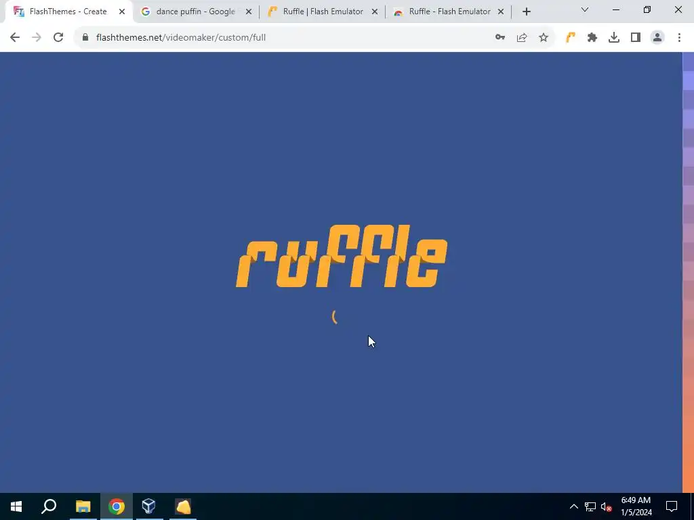This screenshot has height=520, width=694.
Task: Click the Chrome taskbar icon
Action: (x=117, y=506)
